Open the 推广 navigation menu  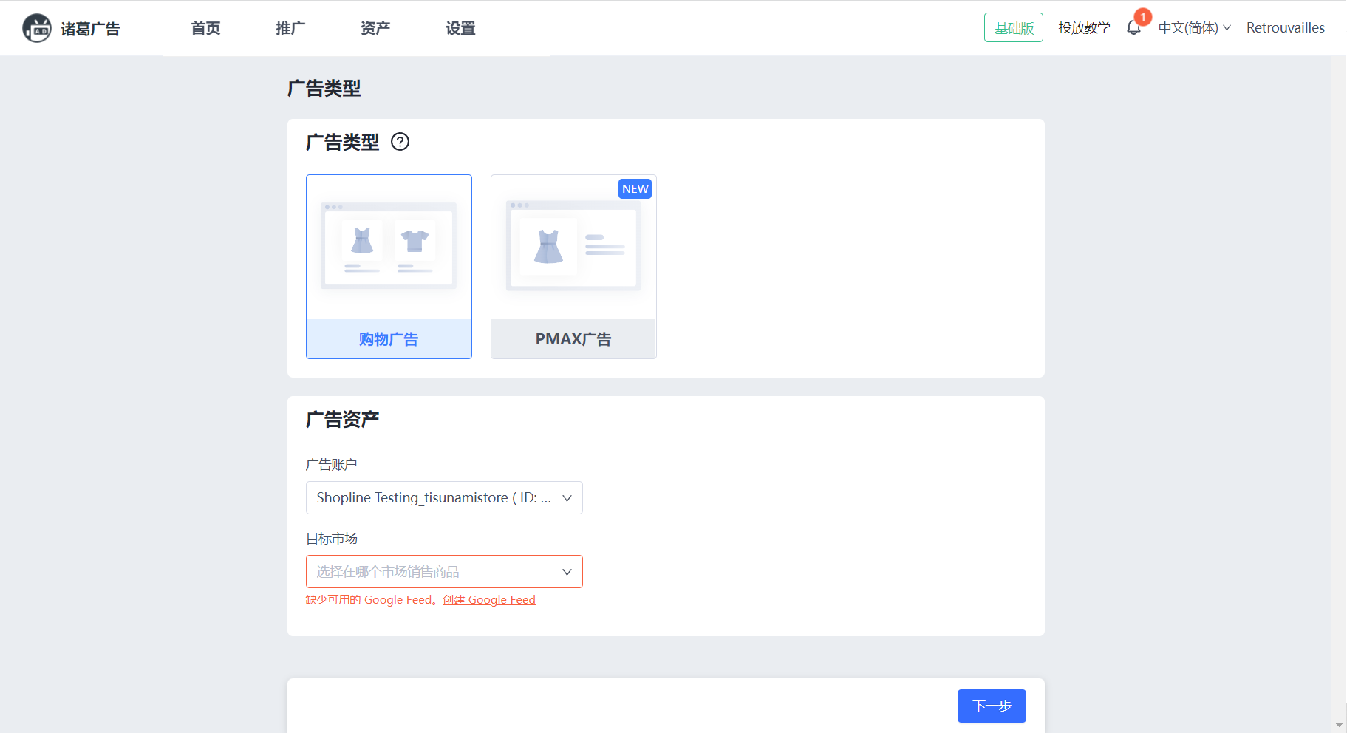coord(290,28)
